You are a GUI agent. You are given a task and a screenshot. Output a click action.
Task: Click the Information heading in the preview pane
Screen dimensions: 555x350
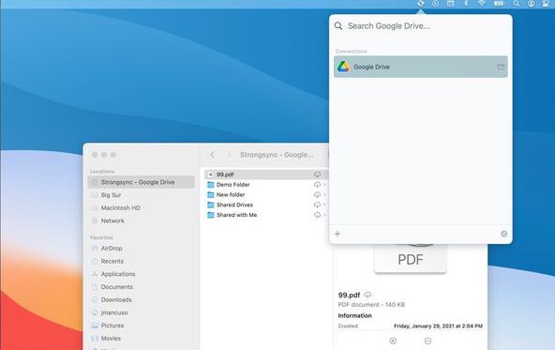(x=354, y=315)
